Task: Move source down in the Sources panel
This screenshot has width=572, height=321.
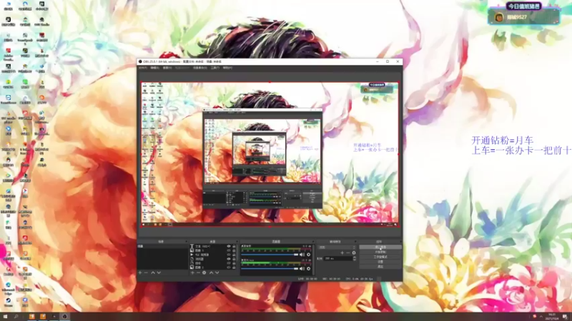Action: point(217,272)
